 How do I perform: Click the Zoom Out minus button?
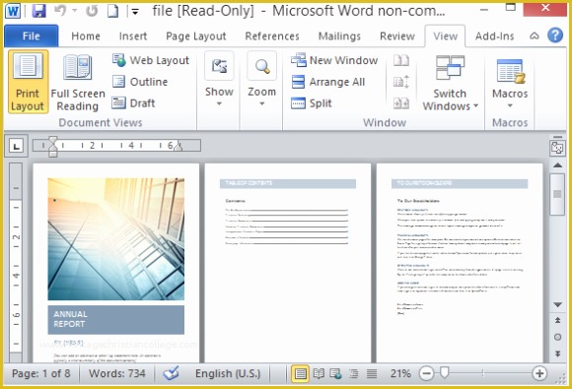point(426,373)
